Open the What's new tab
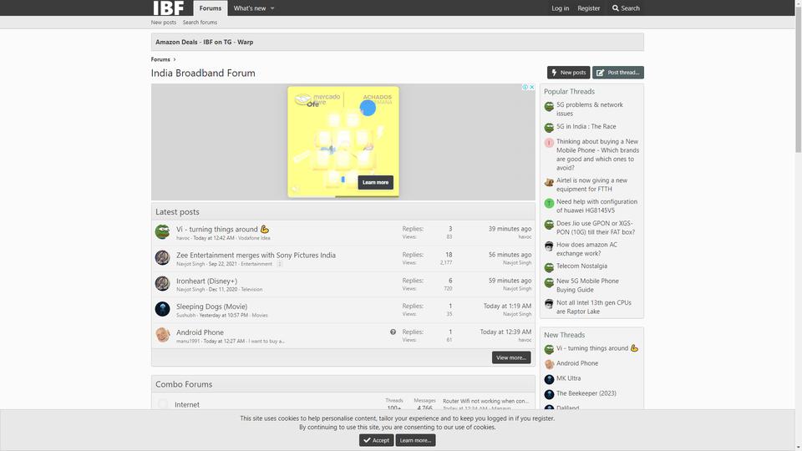The height and width of the screenshot is (451, 802). [250, 8]
